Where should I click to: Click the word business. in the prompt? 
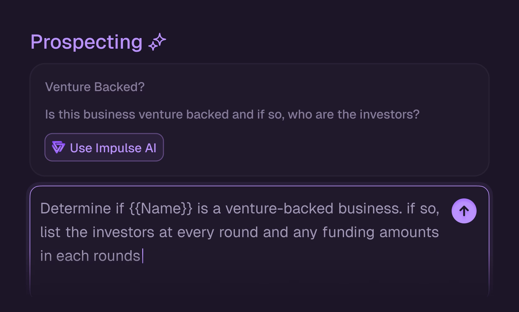tap(370, 208)
